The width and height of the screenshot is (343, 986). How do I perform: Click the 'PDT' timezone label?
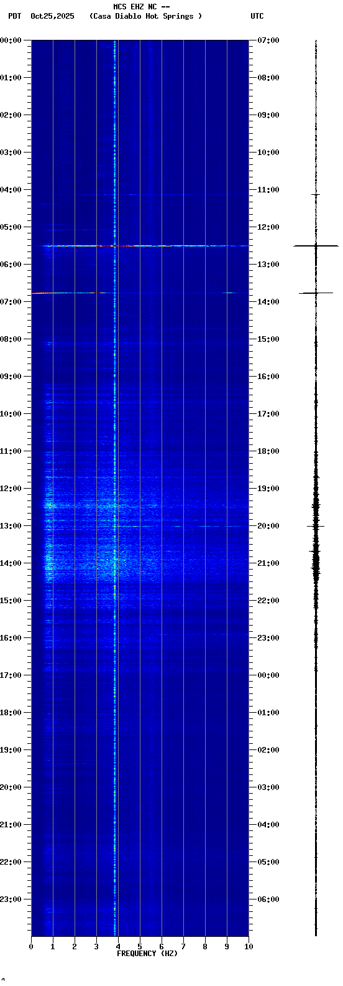(14, 16)
